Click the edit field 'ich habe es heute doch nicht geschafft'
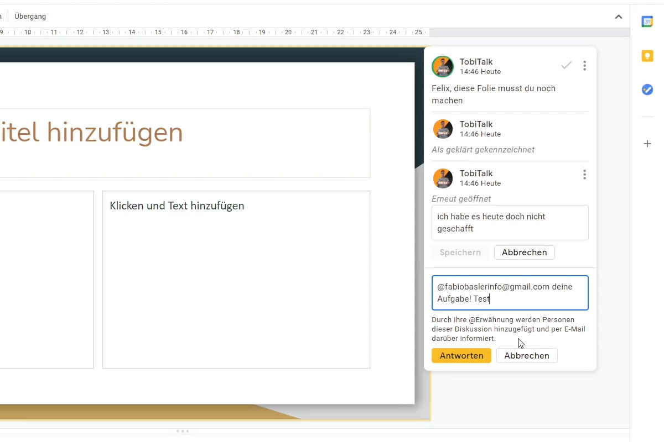Viewport: 664px width, 442px height. coord(510,223)
